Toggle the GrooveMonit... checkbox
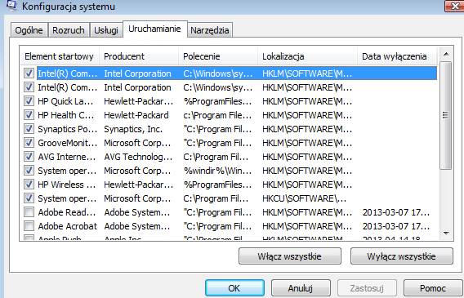Screen dimensions: 464x298 [x=29, y=143]
